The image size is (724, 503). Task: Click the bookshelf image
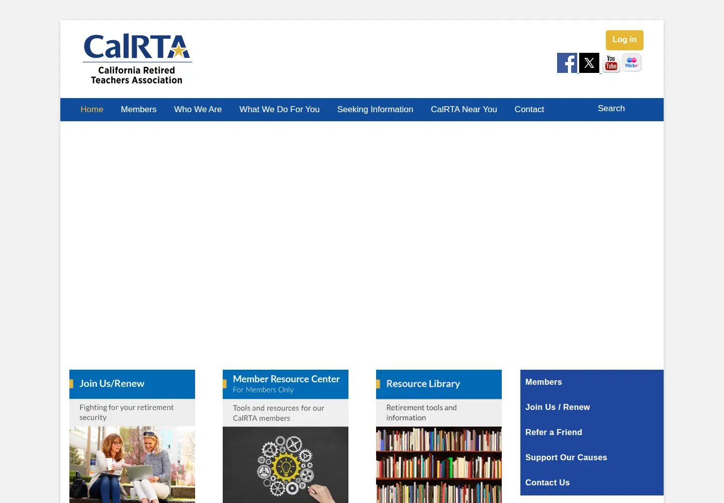439,465
